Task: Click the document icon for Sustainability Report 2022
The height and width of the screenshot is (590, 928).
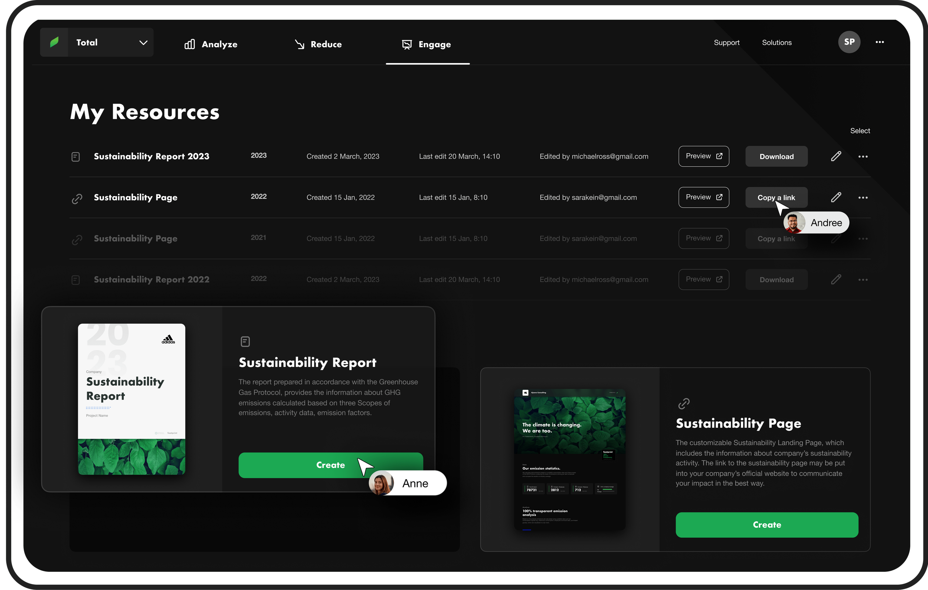Action: (75, 280)
